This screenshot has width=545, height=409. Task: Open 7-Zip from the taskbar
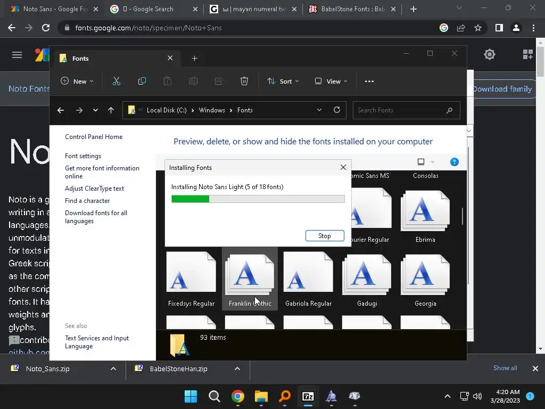(308, 396)
